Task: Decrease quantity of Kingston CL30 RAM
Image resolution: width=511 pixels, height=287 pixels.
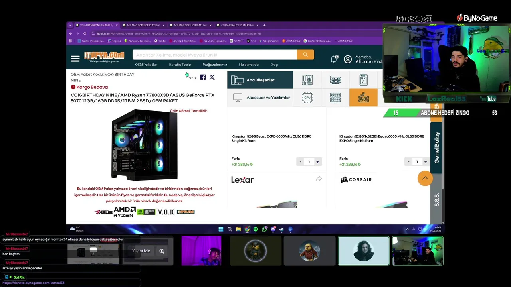Action: [x=408, y=162]
